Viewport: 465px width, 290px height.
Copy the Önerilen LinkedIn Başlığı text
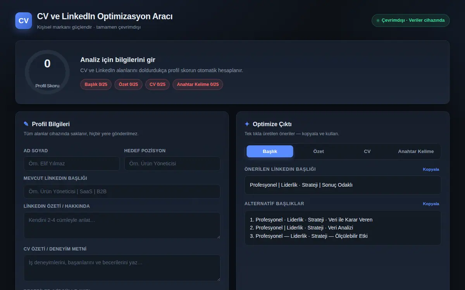tap(431, 169)
